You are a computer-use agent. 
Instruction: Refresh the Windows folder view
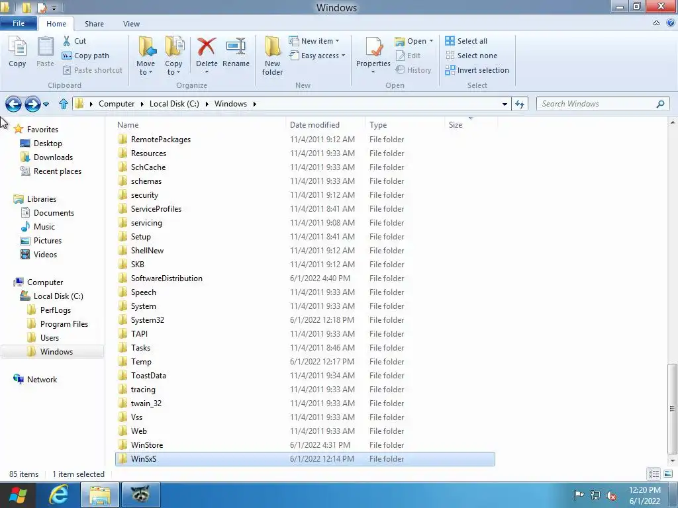coord(520,104)
